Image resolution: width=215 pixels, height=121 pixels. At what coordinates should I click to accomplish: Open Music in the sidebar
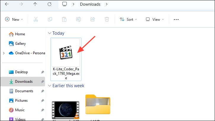coord(20,110)
